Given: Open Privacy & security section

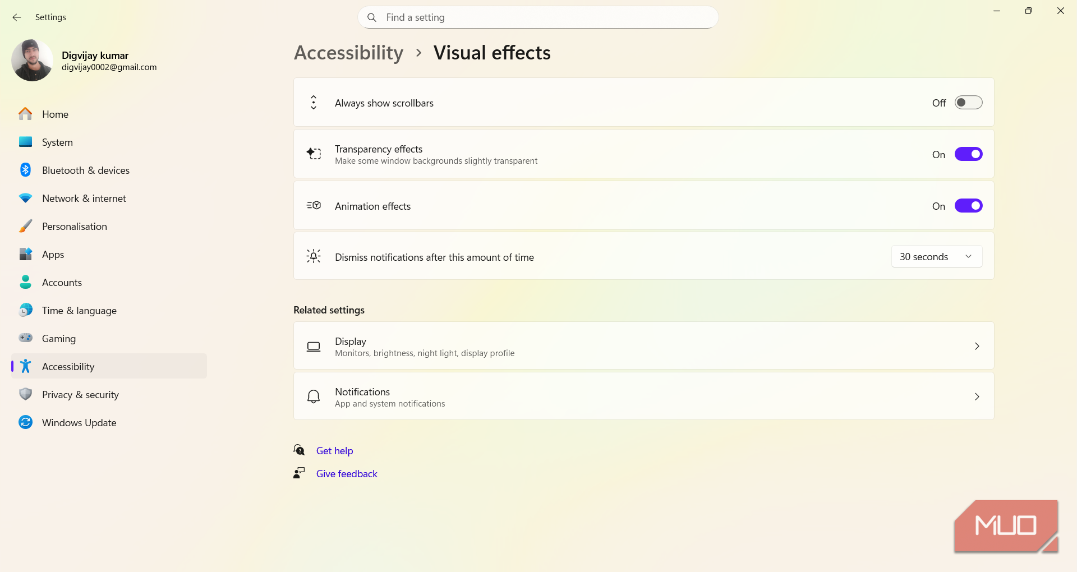Looking at the screenshot, I should (x=109, y=394).
